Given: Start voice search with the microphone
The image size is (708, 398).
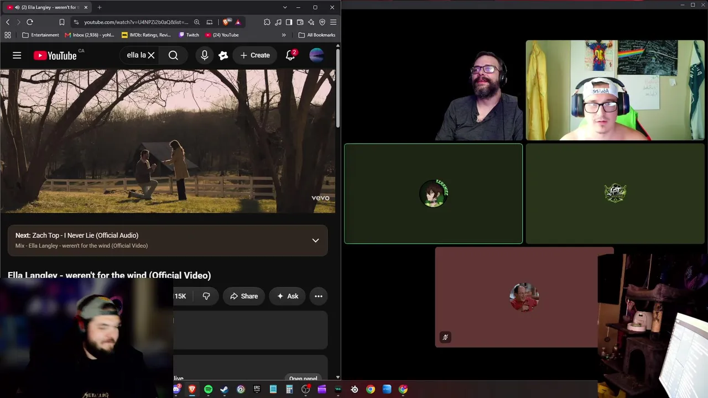Looking at the screenshot, I should (x=205, y=55).
